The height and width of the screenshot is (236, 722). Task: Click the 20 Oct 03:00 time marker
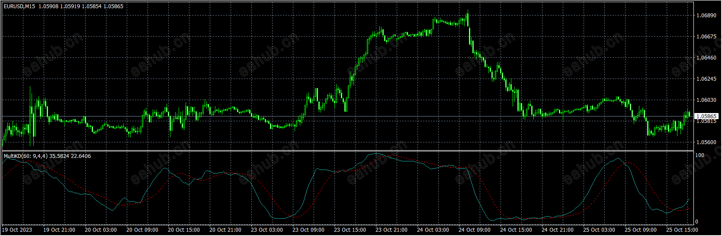[101, 230]
